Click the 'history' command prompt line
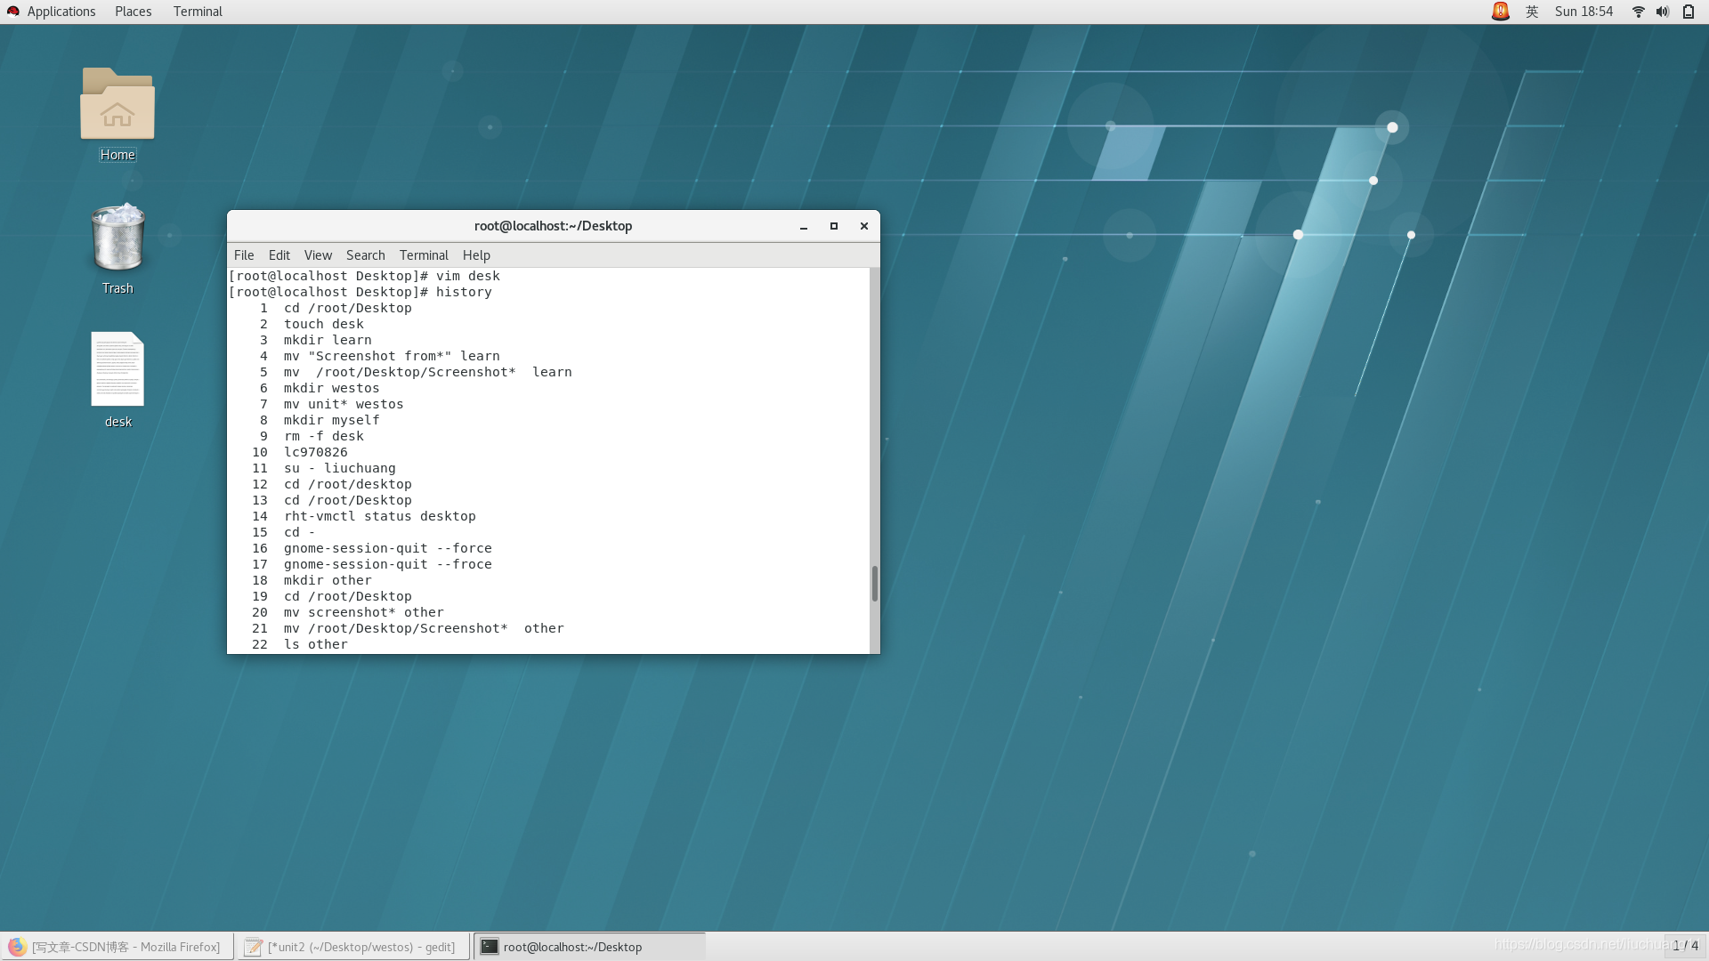The width and height of the screenshot is (1709, 961). coord(360,292)
